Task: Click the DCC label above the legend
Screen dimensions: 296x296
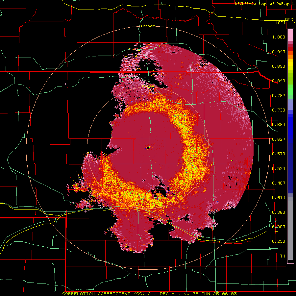Action: point(289,20)
